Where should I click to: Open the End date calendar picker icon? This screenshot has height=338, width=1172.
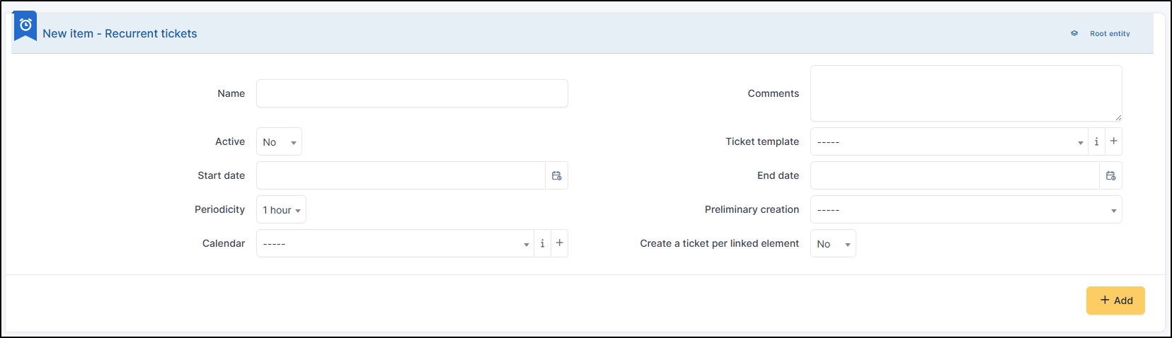coord(1110,175)
